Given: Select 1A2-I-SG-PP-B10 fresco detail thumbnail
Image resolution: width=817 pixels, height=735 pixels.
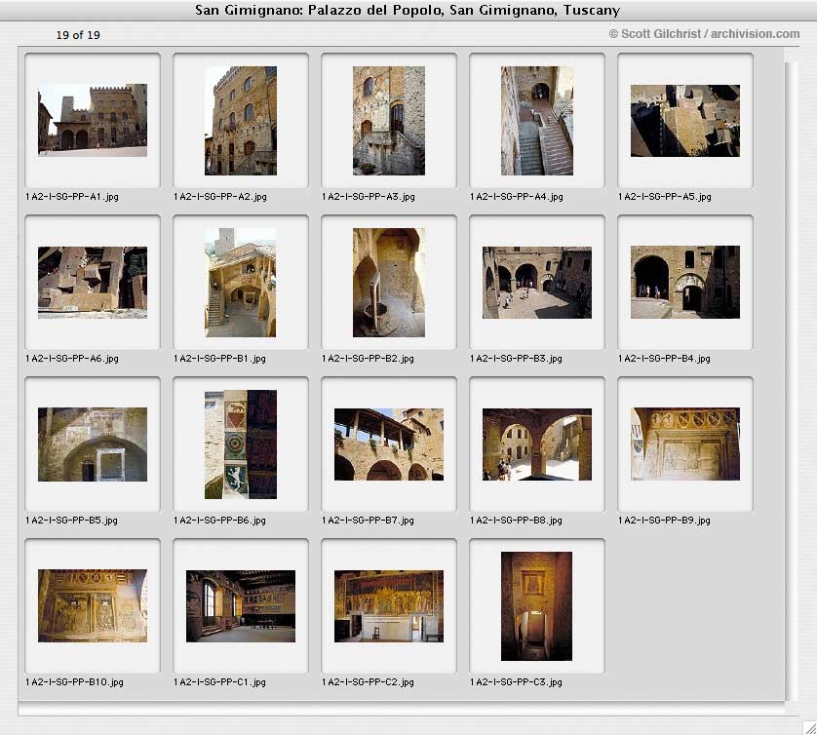Looking at the screenshot, I should [93, 605].
